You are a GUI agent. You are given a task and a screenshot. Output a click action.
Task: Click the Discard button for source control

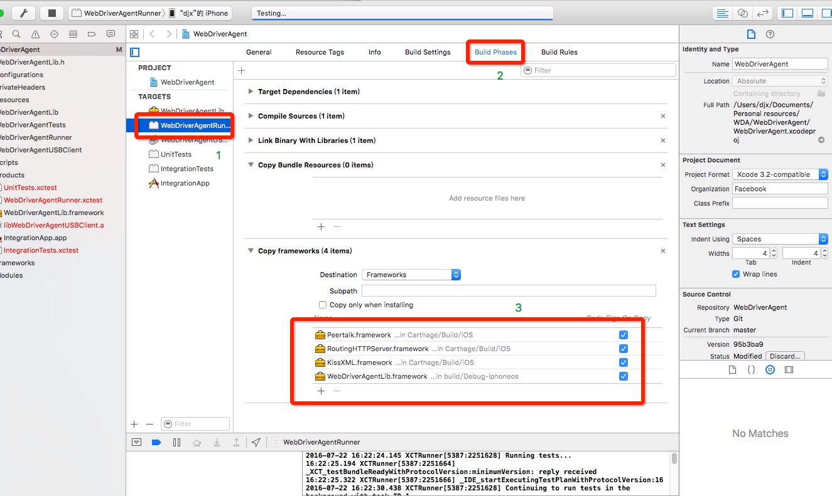pos(785,356)
